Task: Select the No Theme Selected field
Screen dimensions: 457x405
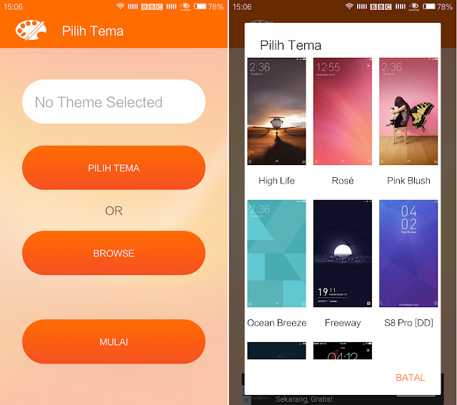Action: pyautogui.click(x=114, y=101)
